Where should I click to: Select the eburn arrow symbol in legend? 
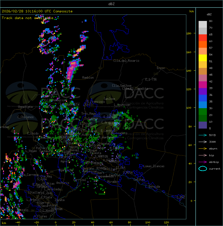[203, 148]
